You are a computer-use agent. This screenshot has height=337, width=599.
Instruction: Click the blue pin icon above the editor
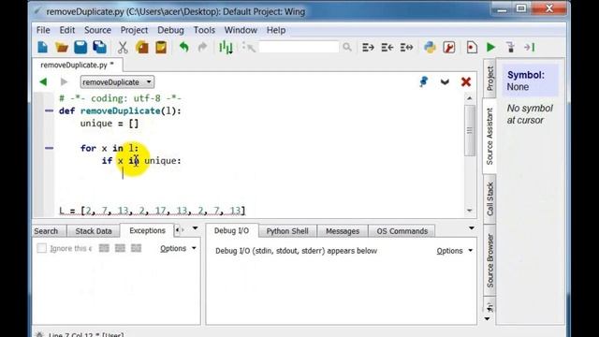tap(424, 81)
